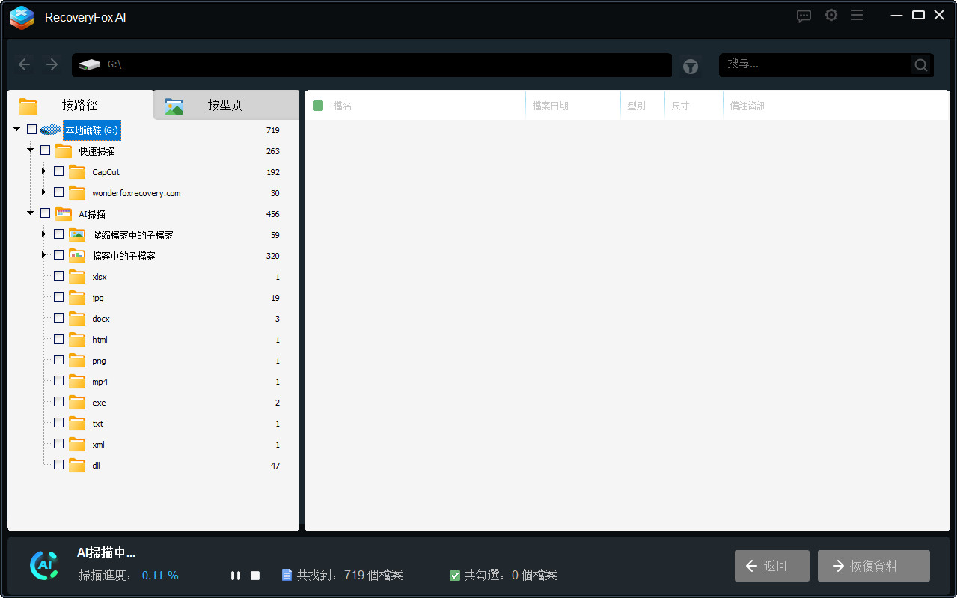Enable the CapCut folder checkbox

coord(58,170)
